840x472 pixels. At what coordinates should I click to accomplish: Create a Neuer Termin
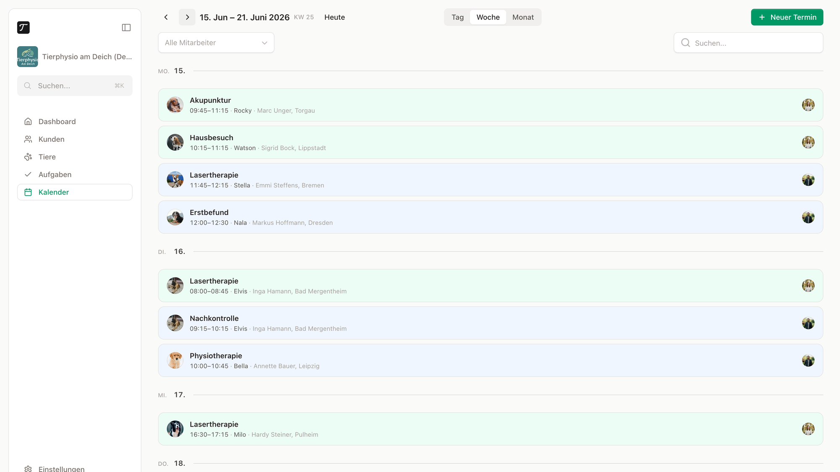click(x=787, y=17)
